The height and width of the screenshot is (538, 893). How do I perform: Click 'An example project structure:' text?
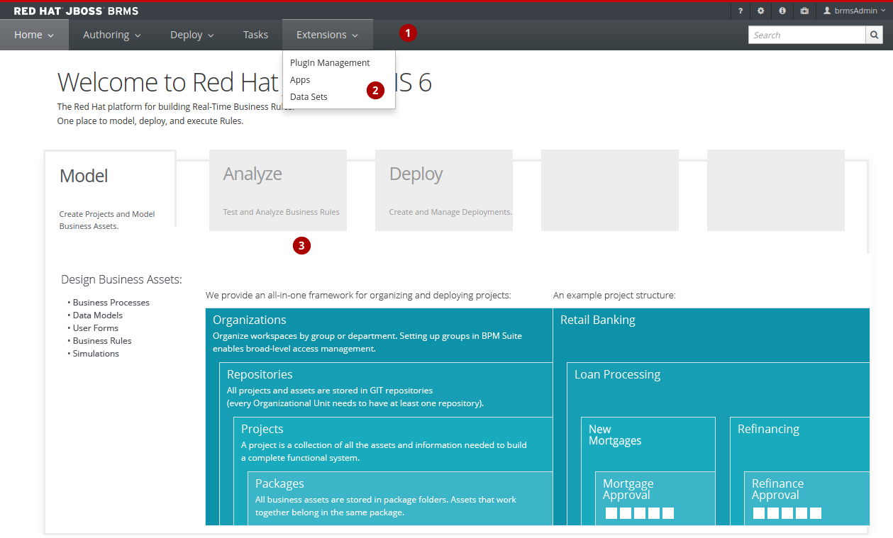(614, 295)
